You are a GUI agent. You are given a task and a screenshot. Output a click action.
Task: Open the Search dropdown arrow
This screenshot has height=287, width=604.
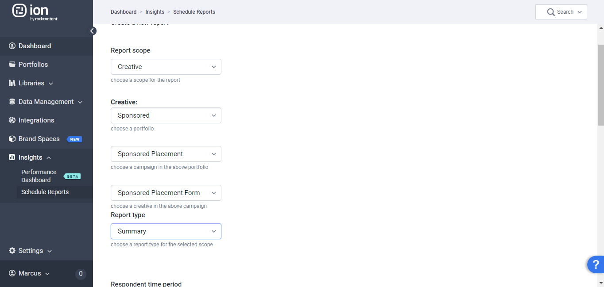pos(580,12)
